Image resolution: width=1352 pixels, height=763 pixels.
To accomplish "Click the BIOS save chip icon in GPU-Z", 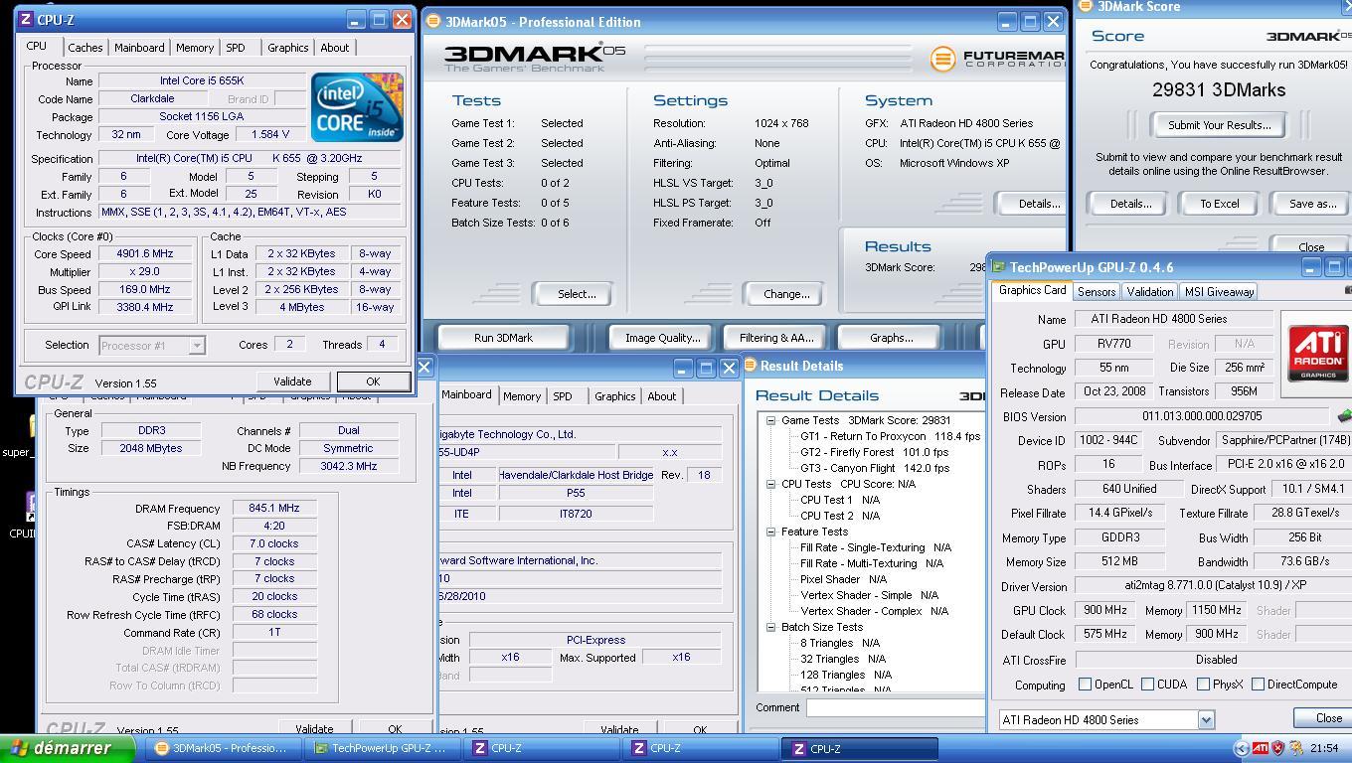I will click(x=1344, y=416).
